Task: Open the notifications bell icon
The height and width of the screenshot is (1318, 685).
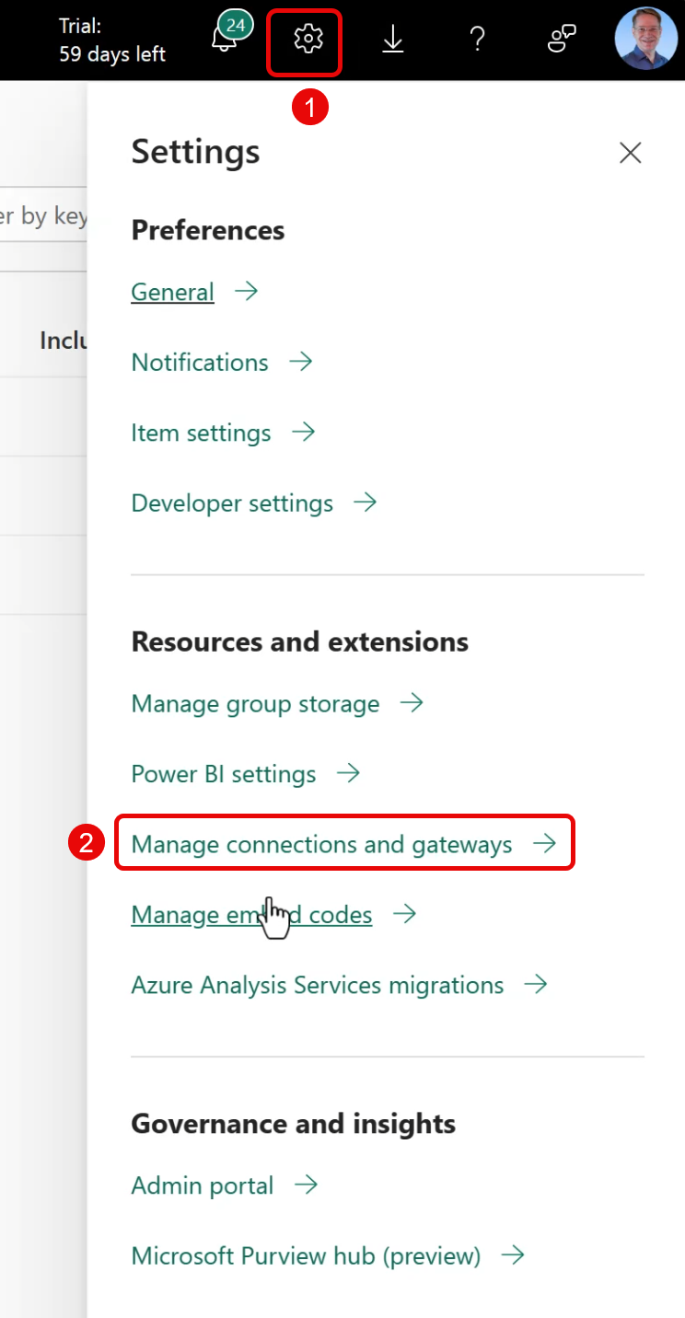Action: [225, 40]
